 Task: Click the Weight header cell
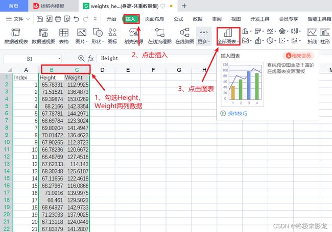point(77,78)
